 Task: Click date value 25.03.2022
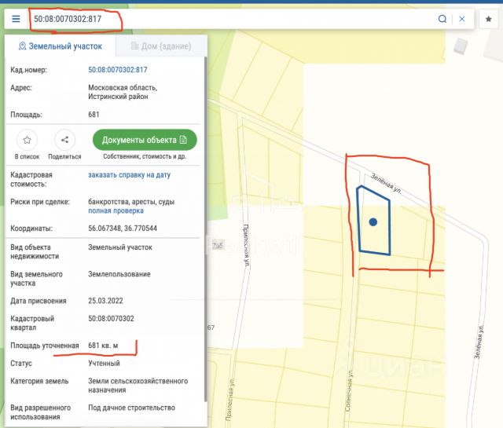coord(105,301)
